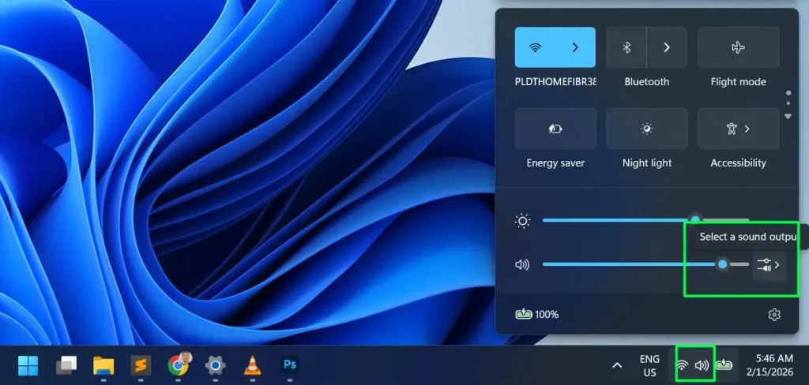This screenshot has height=385, width=809.
Task: Click the Energy saver label text
Action: [555, 163]
